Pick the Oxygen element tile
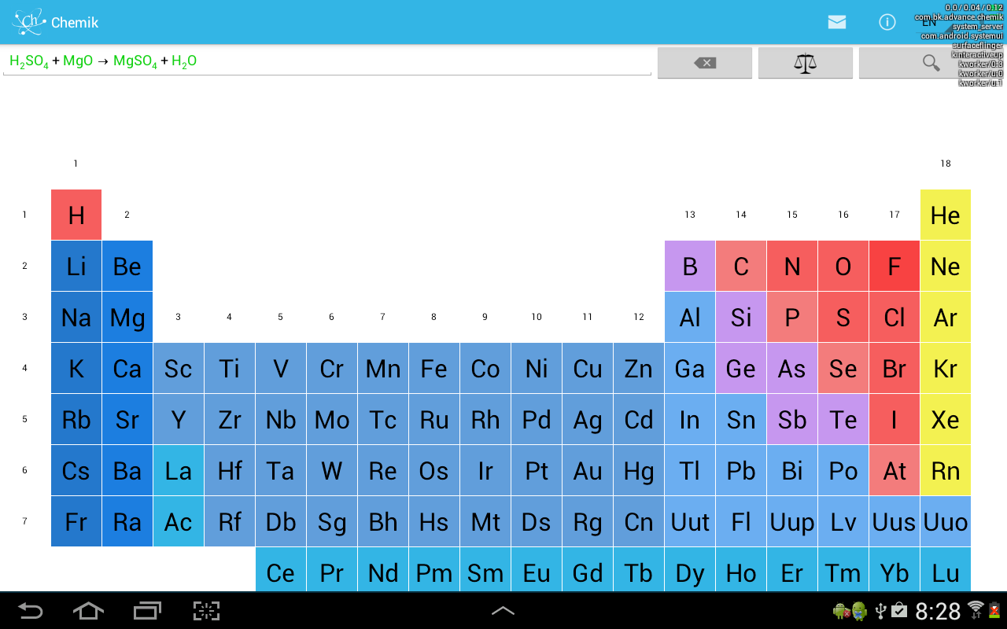The width and height of the screenshot is (1007, 629). tap(843, 266)
